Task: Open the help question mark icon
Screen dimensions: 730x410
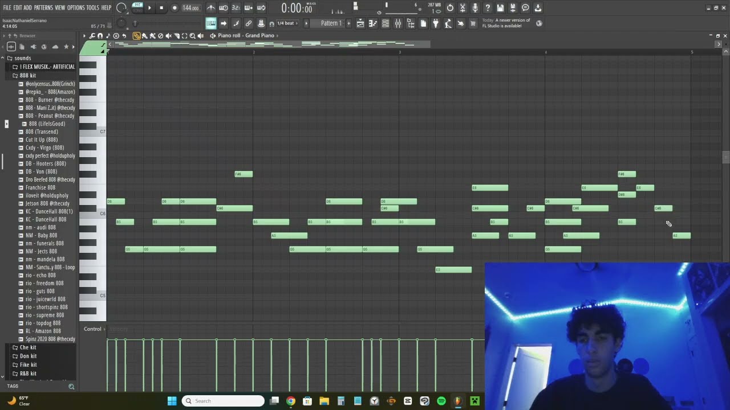Action: (488, 8)
